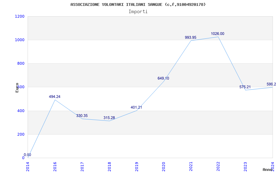Click the Anno x-axis title

coord(268,170)
